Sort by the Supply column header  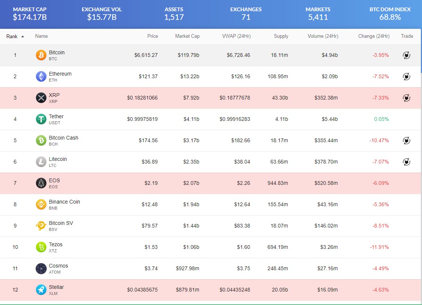(281, 36)
